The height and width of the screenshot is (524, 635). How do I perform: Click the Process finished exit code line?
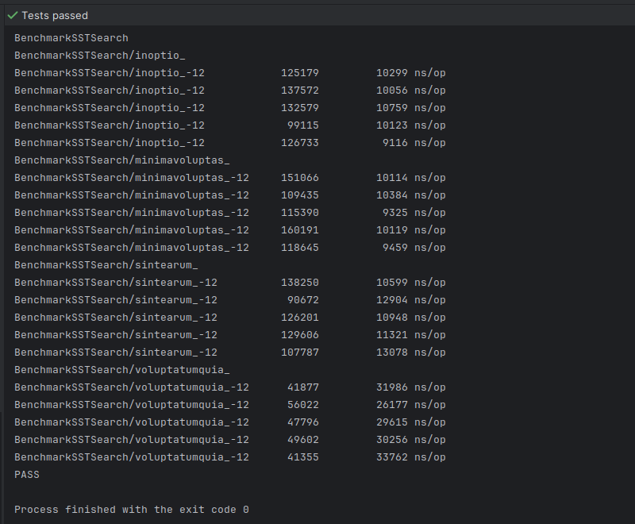(x=132, y=510)
